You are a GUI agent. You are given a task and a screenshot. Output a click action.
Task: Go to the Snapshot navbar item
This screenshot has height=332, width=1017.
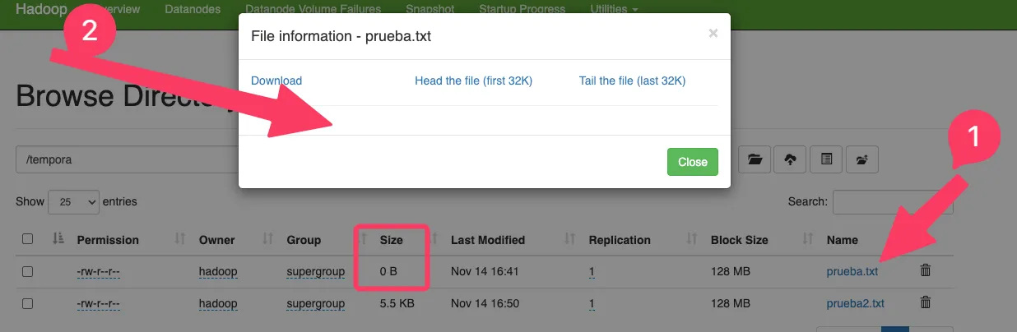430,10
